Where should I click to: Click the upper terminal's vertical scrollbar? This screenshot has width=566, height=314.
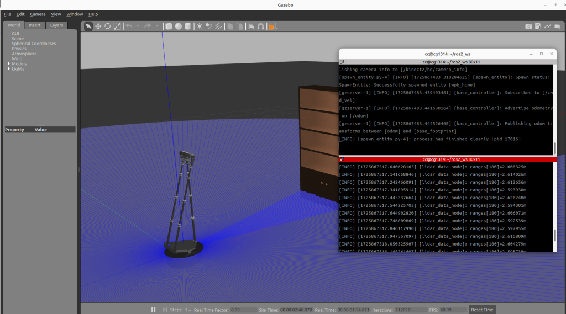coord(554,148)
